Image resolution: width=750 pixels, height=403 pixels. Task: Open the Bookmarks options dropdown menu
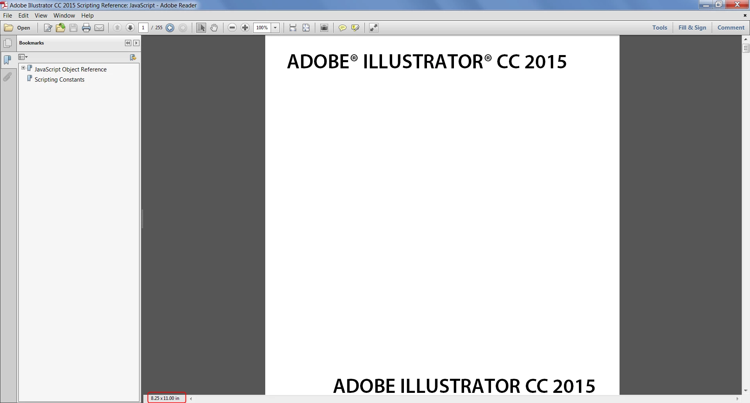click(23, 57)
